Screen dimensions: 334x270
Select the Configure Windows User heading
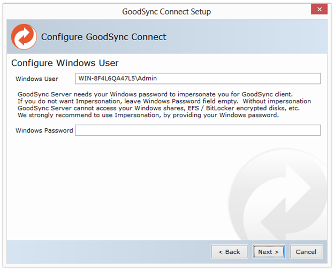tap(65, 63)
